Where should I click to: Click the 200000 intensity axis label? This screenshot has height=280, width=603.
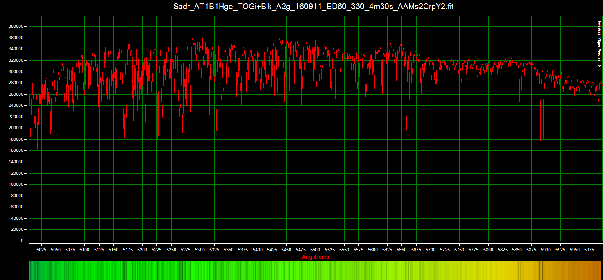(x=16, y=128)
